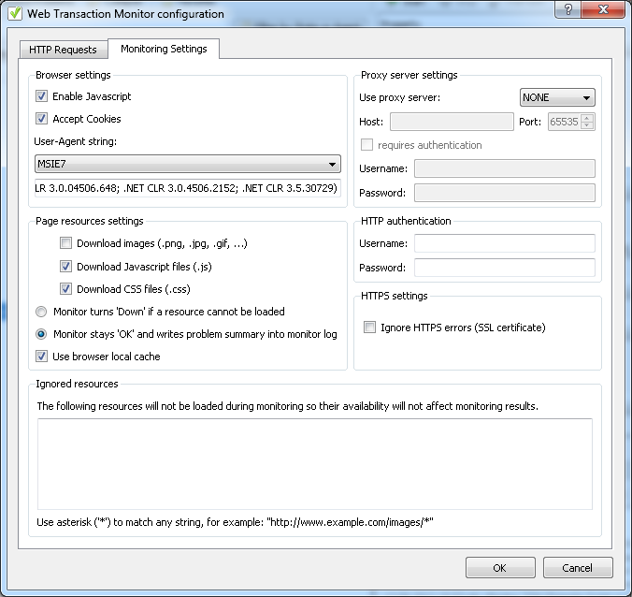Viewport: 632px width, 597px height.
Task: Select Monitor stays 'OK' radio option
Action: tap(41, 334)
